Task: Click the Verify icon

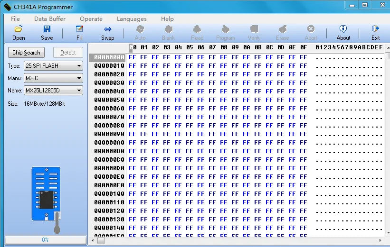Action: tap(254, 29)
